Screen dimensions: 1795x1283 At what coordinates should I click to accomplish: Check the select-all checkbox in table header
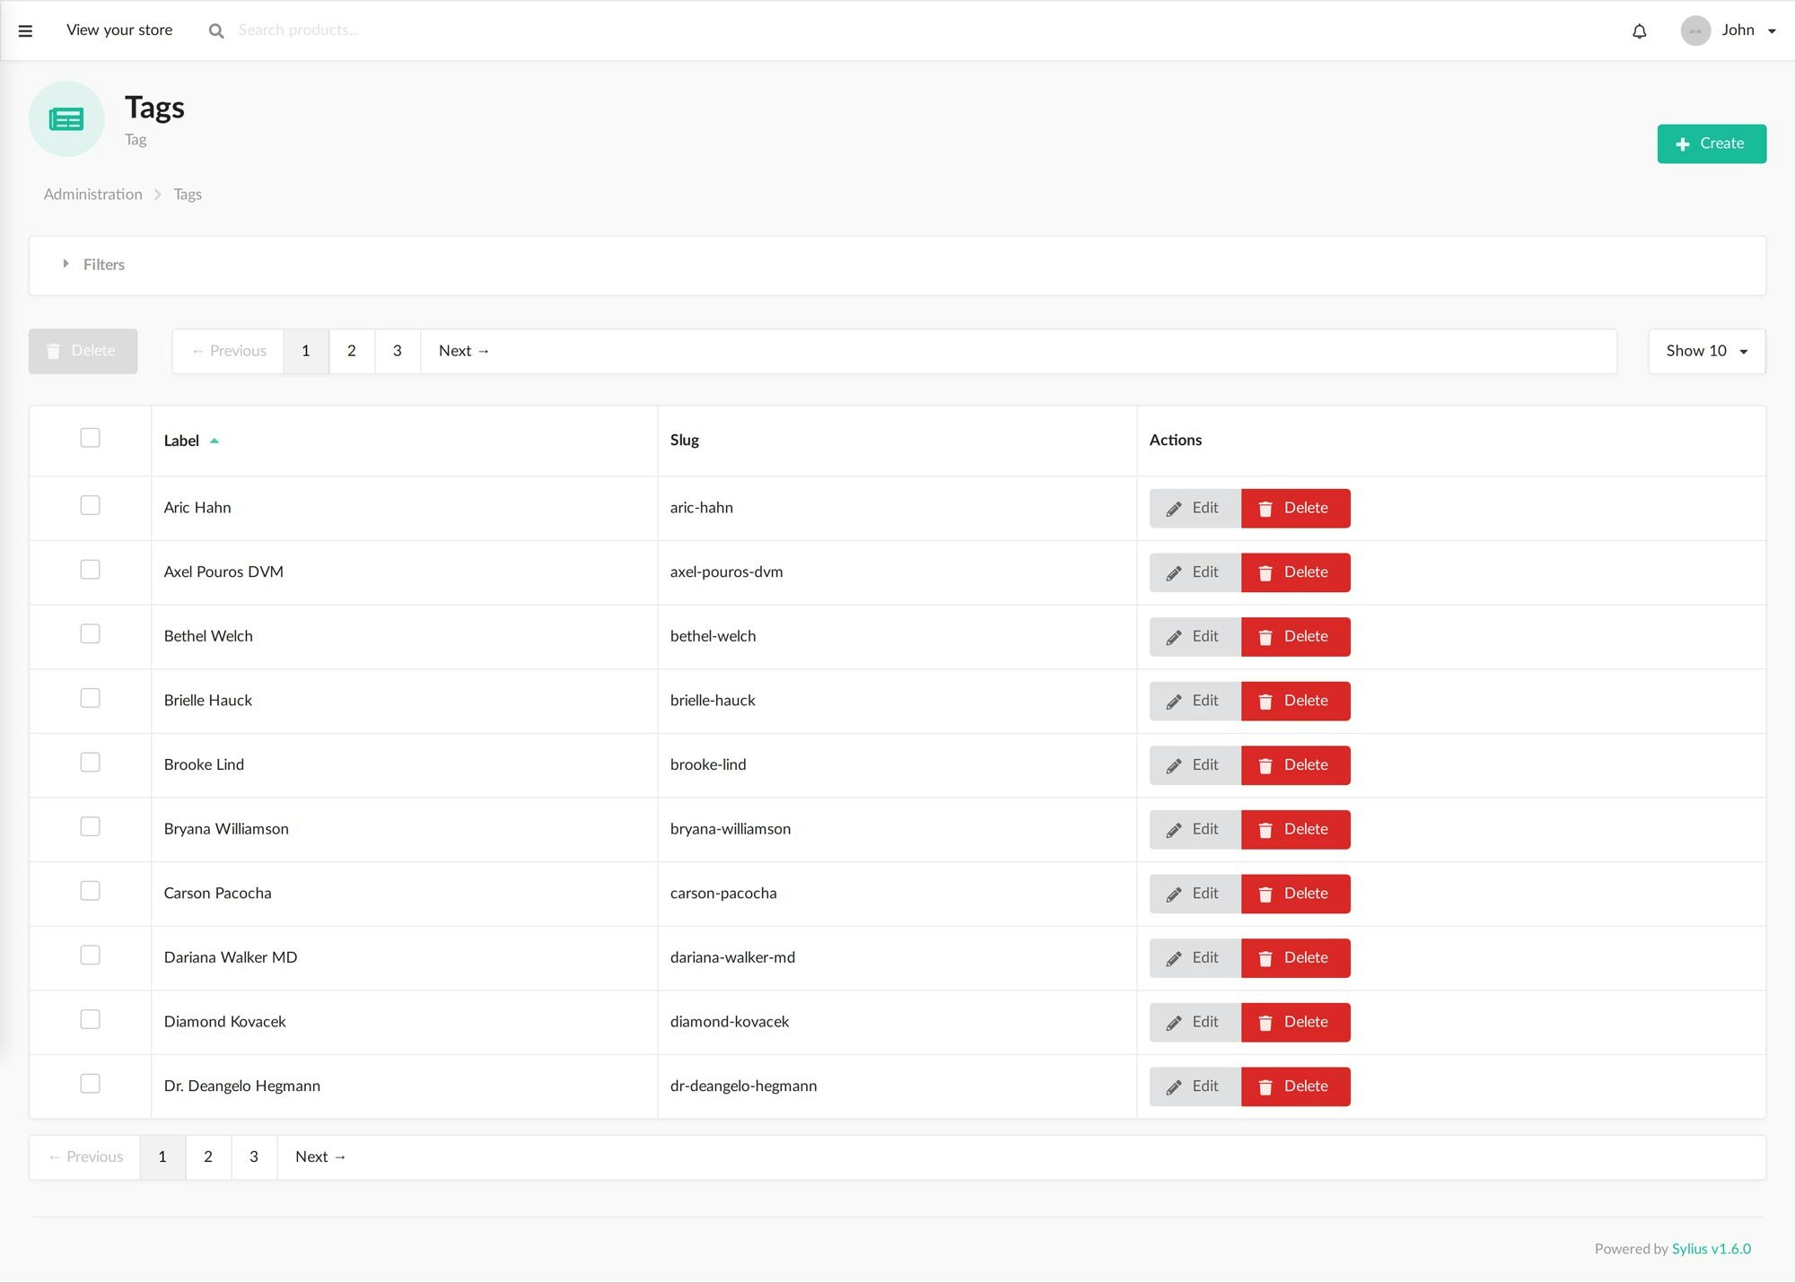pyautogui.click(x=90, y=438)
